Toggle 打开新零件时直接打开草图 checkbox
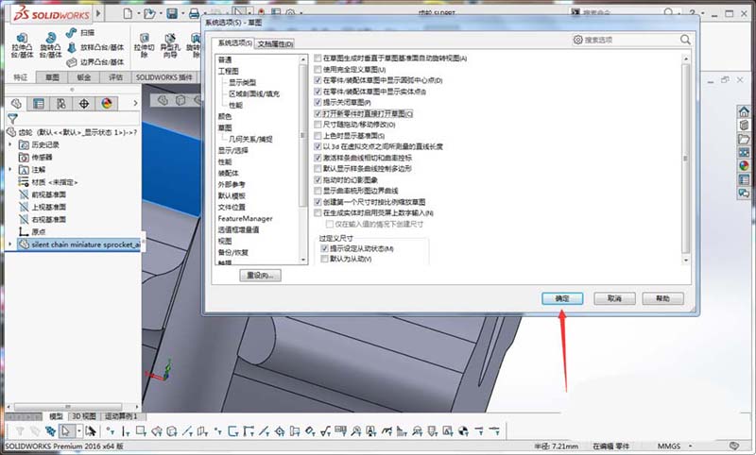This screenshot has height=455, width=756. point(318,113)
